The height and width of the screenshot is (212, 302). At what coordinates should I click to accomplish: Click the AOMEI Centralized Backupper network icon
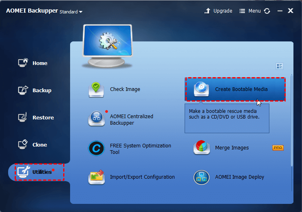(x=97, y=118)
